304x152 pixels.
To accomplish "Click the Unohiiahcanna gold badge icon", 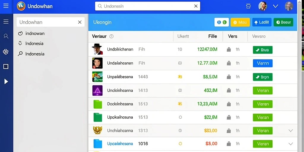I will pos(97,130).
